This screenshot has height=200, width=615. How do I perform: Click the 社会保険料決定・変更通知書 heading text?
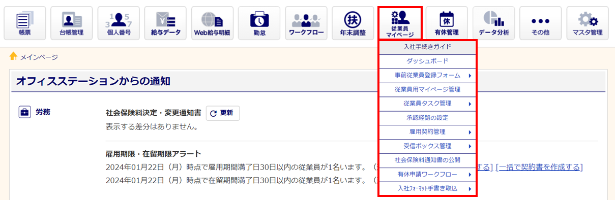153,113
